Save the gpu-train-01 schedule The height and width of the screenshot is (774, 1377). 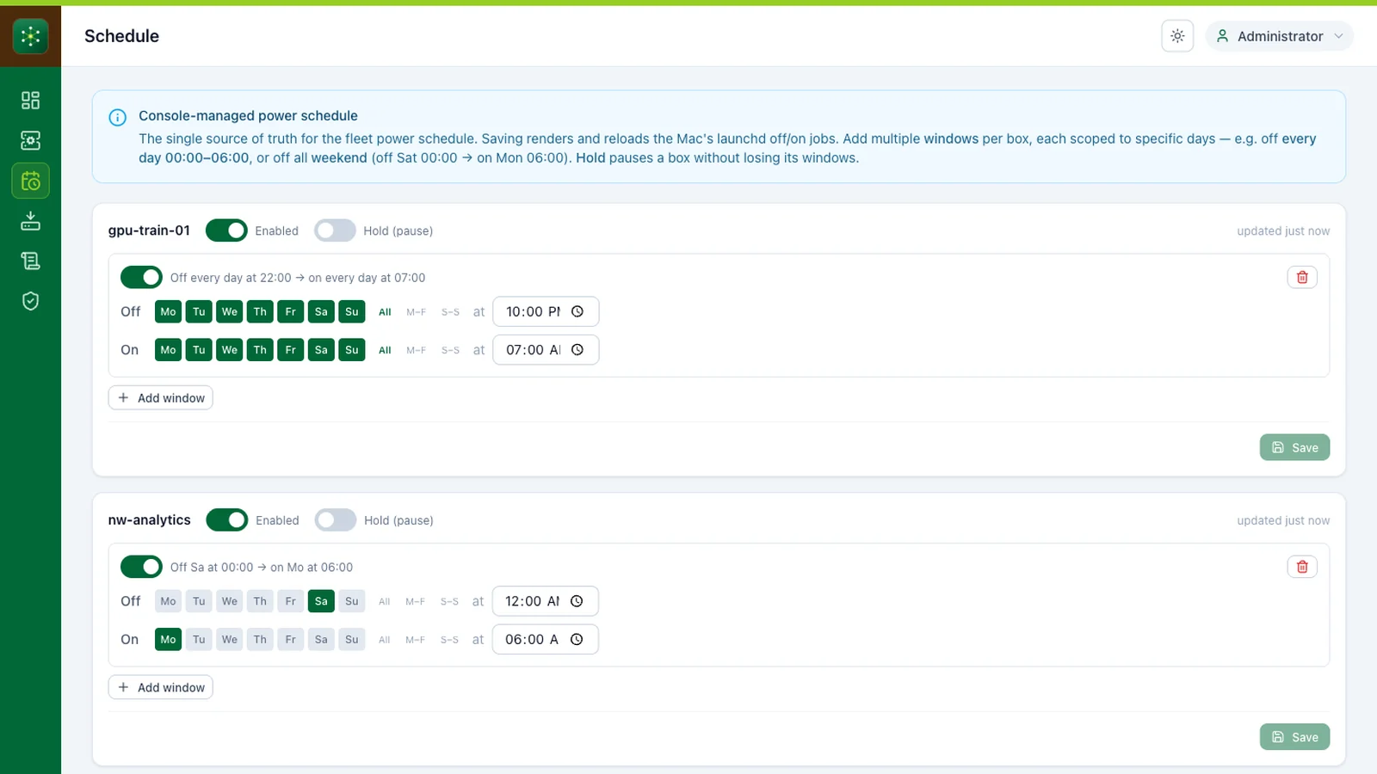(1294, 447)
